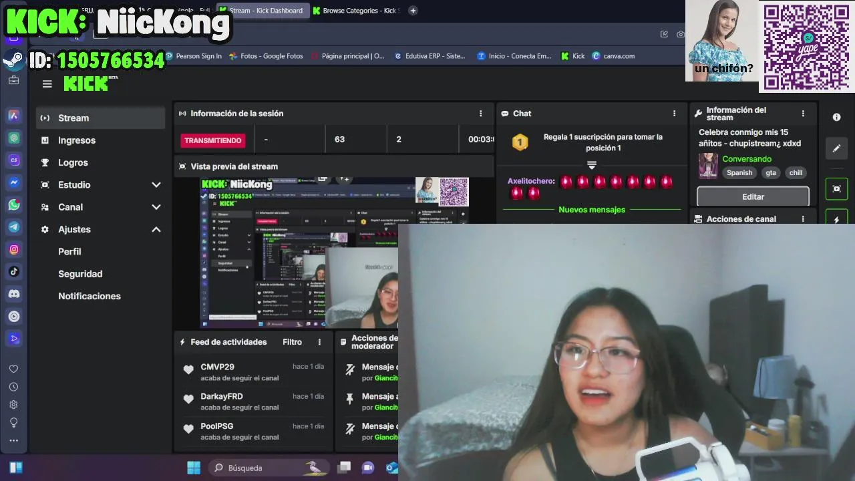Screen dimensions: 855x481
Task: Open the purple CS icon in browser sidebar
Action: pyautogui.click(x=14, y=160)
